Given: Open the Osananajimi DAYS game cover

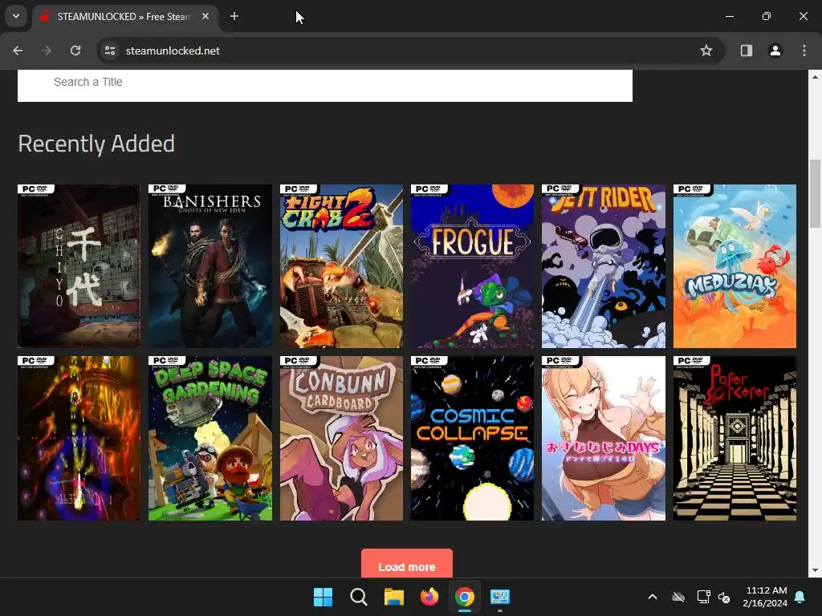Looking at the screenshot, I should tap(604, 439).
